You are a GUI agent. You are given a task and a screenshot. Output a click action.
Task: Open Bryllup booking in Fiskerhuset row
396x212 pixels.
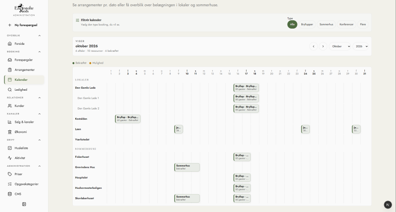(x=242, y=157)
